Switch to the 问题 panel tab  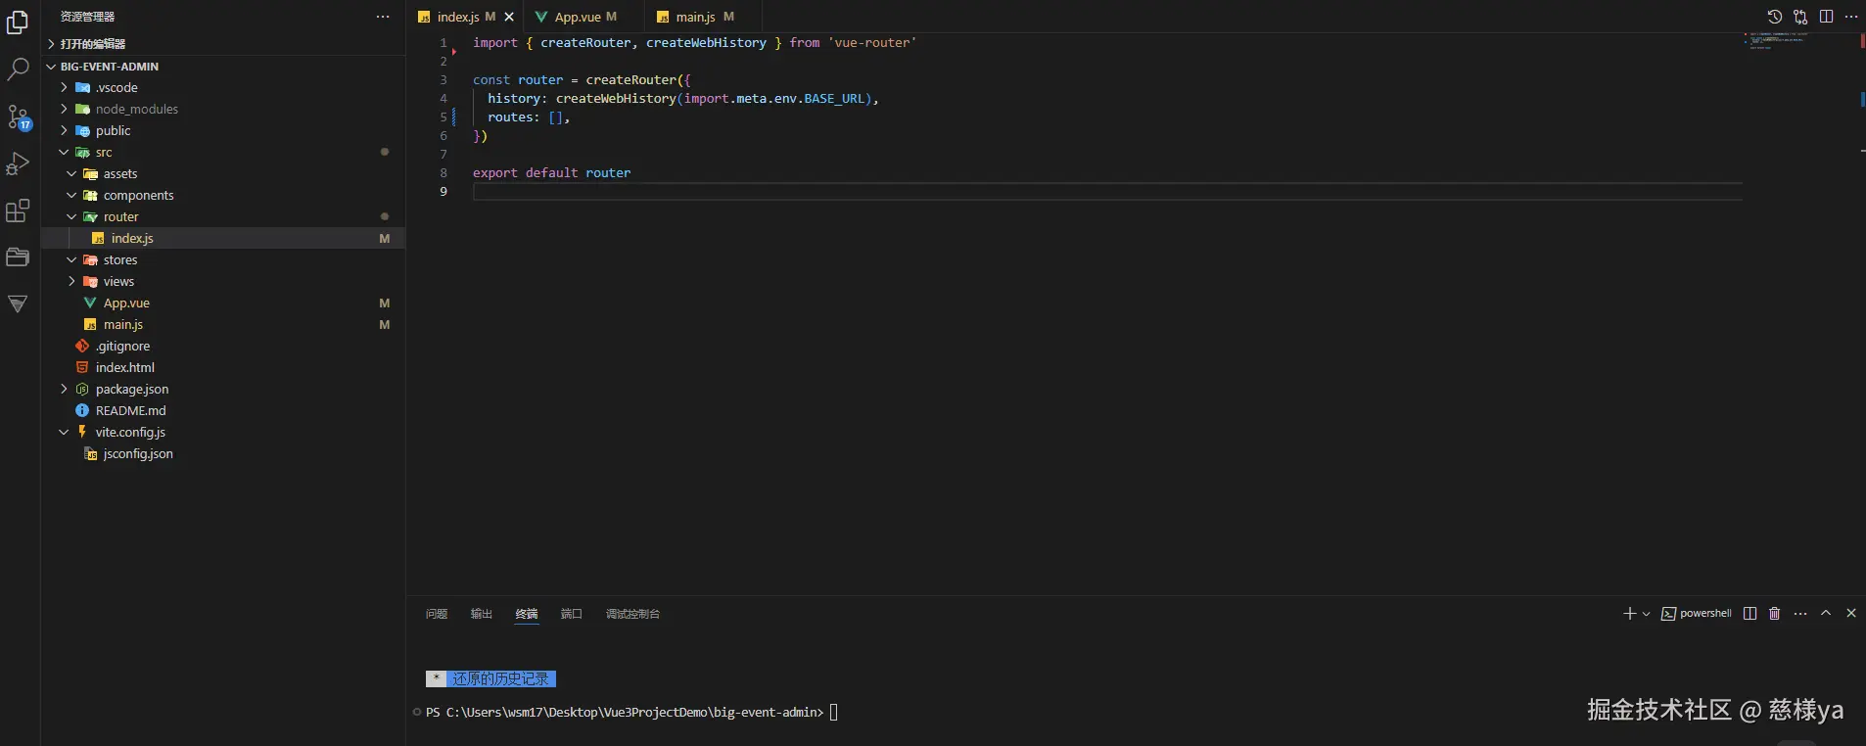(x=437, y=614)
